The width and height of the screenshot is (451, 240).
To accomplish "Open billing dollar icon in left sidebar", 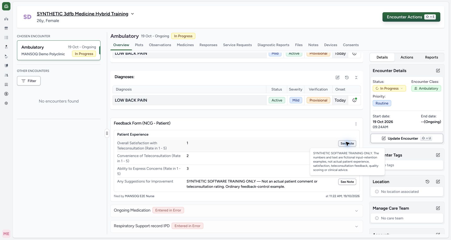I will pos(6,94).
